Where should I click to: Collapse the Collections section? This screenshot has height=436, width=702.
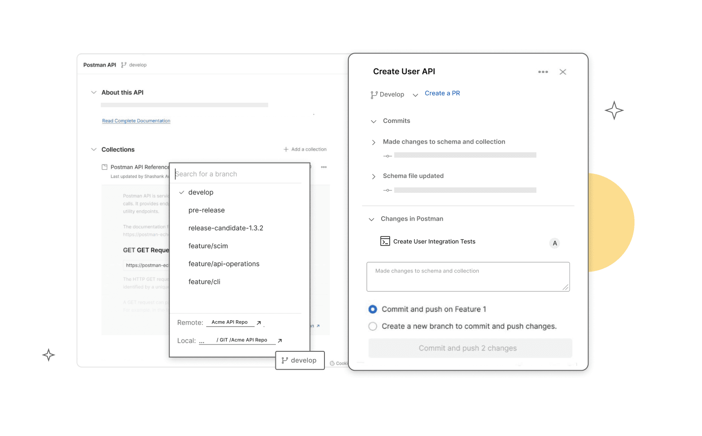point(94,150)
